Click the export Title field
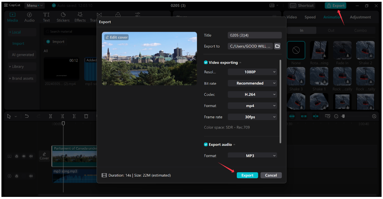The width and height of the screenshot is (383, 199). pos(255,35)
